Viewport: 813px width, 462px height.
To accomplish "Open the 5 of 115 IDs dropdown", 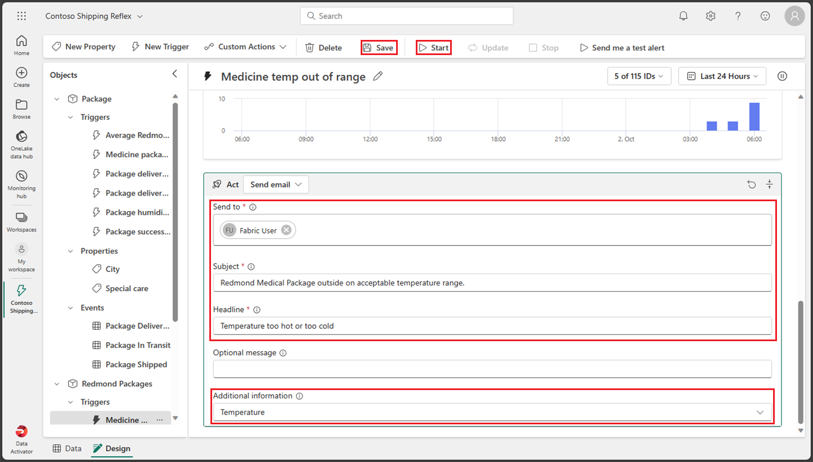I will click(x=639, y=76).
